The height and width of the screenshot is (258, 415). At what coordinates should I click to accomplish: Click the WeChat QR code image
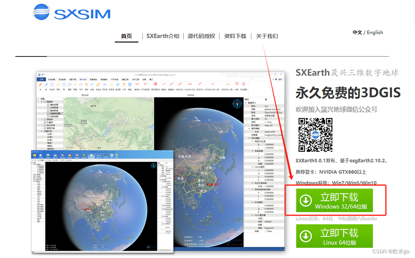point(315,135)
